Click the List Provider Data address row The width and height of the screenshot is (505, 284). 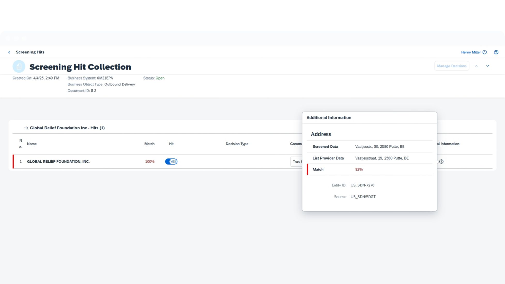click(370, 158)
